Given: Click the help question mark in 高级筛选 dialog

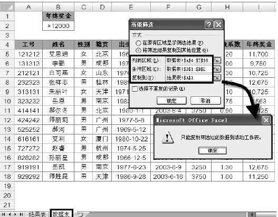Looking at the screenshot, I should pos(209,24).
